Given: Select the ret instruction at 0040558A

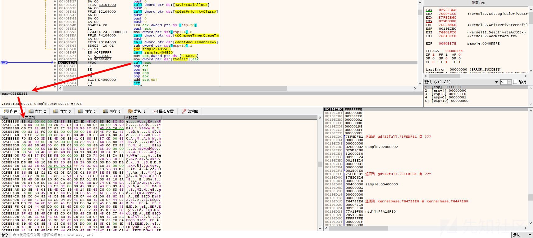Looking at the screenshot, I should point(238,83).
